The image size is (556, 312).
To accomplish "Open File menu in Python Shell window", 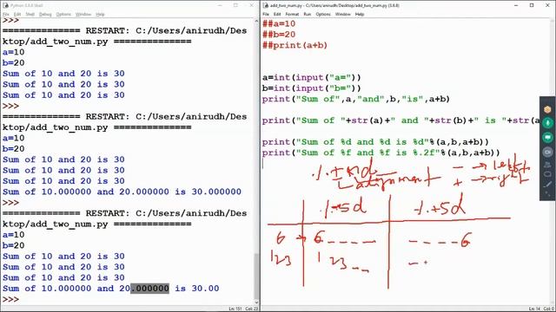I will tap(6, 14).
